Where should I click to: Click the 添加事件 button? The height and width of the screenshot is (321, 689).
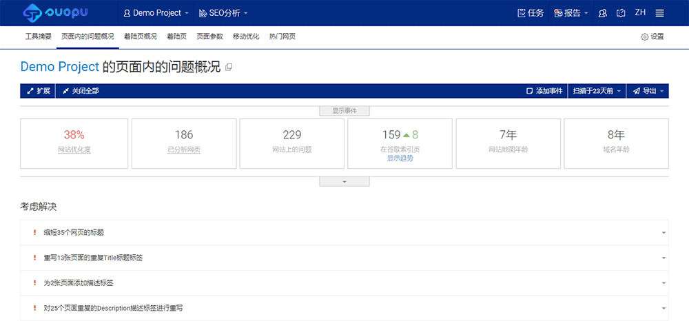(544, 91)
